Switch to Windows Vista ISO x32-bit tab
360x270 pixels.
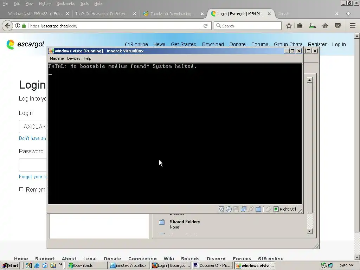36,14
